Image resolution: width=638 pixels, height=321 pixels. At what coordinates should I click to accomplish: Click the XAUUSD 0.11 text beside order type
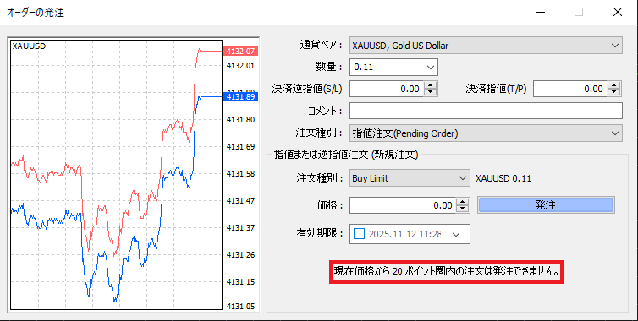click(503, 178)
